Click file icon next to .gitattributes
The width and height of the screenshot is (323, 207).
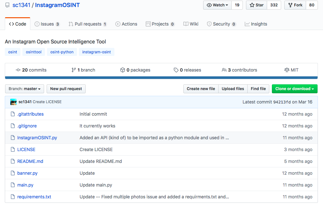tap(13, 114)
